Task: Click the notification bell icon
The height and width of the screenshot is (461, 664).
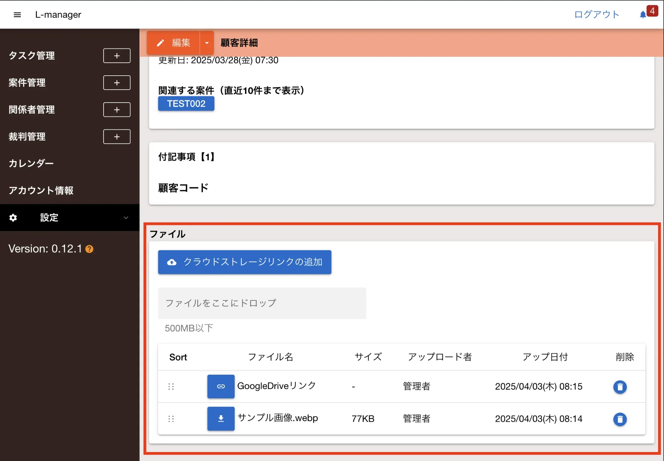Action: tap(643, 15)
